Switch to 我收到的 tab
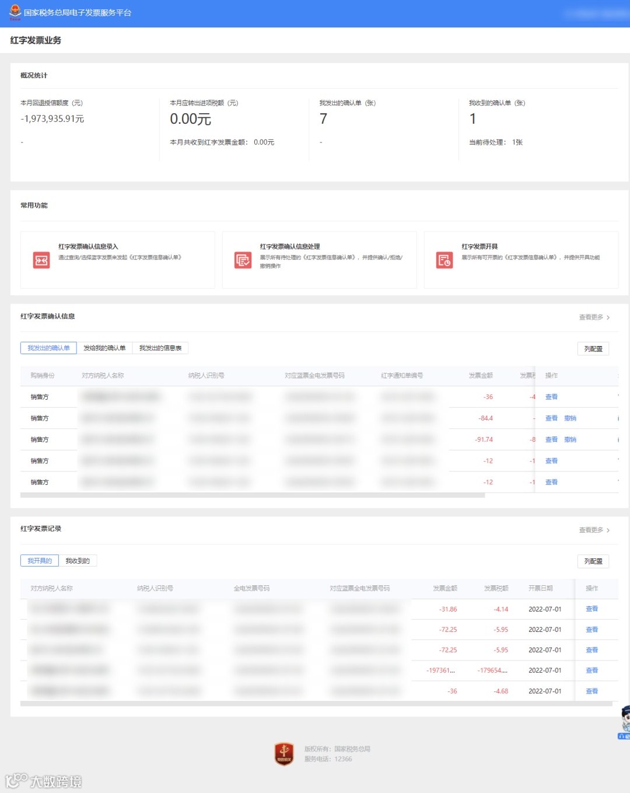The width and height of the screenshot is (630, 793). tap(78, 561)
